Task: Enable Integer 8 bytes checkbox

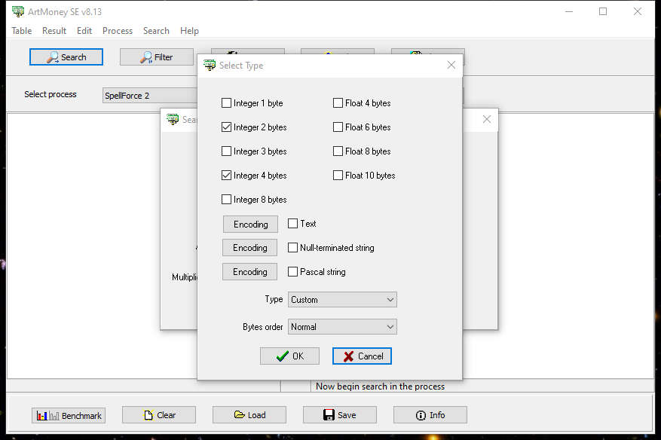Action: tap(226, 199)
